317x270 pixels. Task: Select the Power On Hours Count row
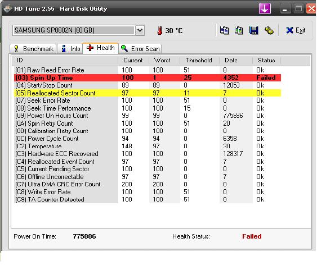pos(148,116)
